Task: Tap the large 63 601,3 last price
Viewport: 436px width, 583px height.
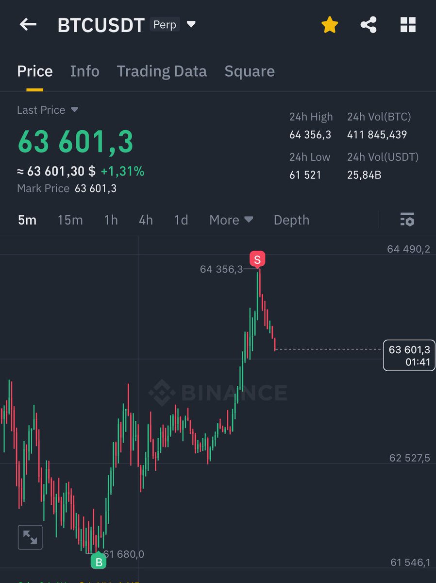Action: [x=76, y=142]
